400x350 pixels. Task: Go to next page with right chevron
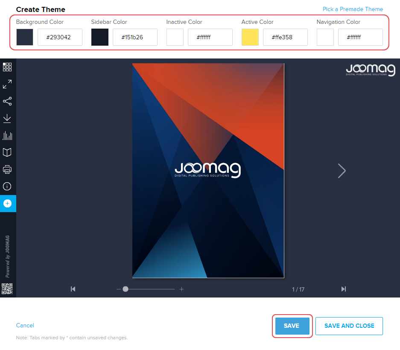[x=342, y=171]
